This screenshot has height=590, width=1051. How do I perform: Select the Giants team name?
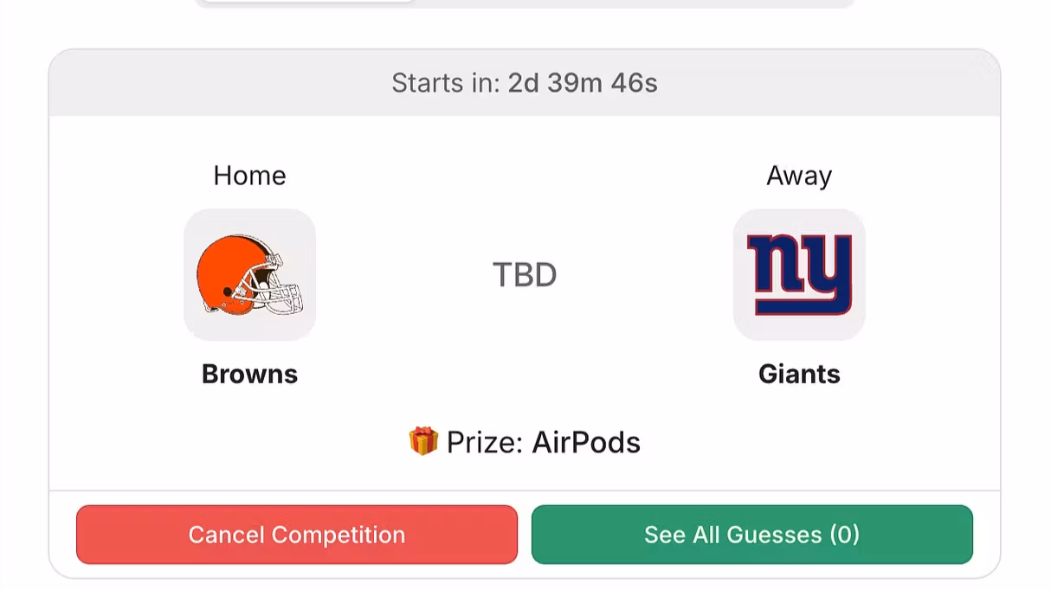click(798, 374)
